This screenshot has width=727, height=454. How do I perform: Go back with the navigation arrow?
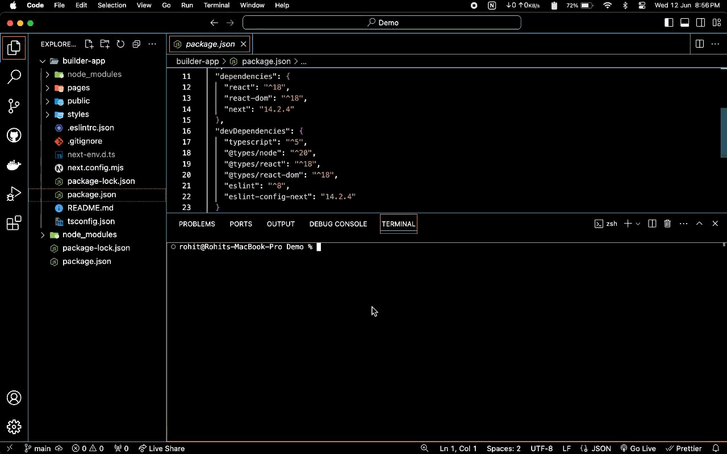pyautogui.click(x=214, y=23)
